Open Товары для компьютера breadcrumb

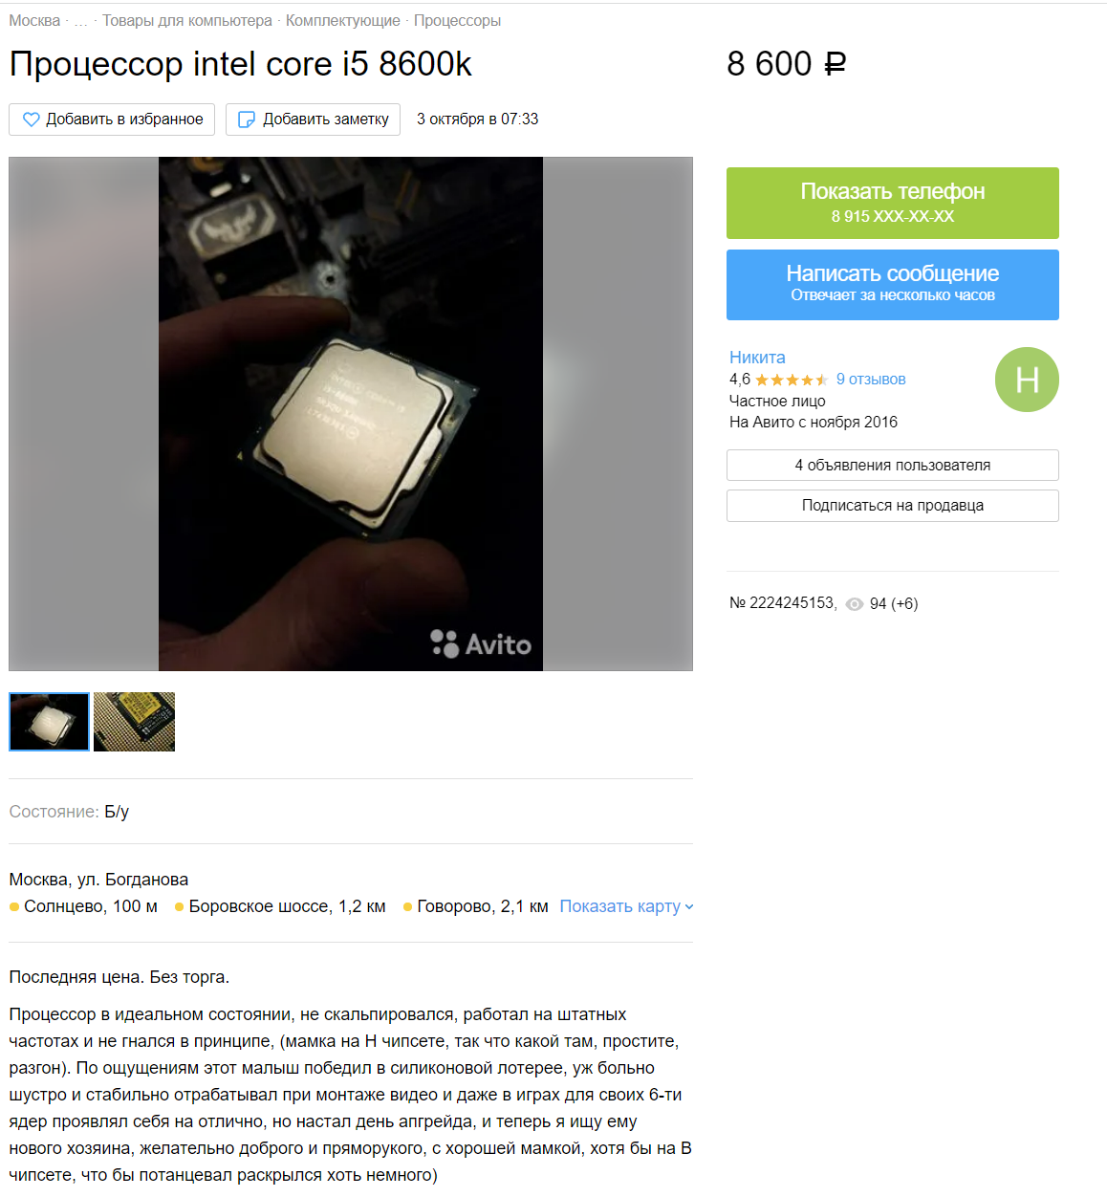(187, 21)
